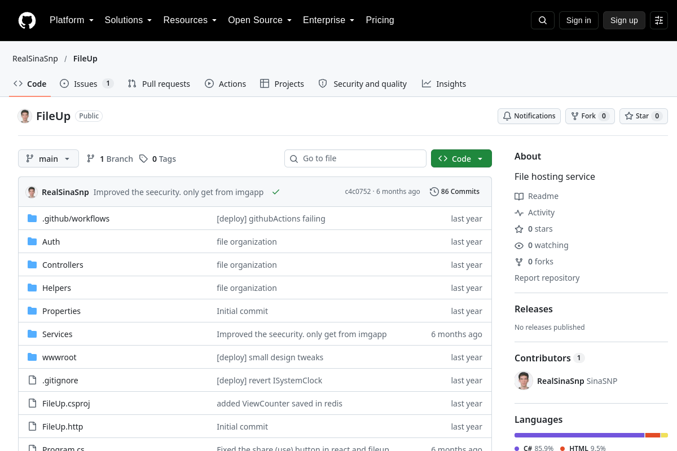Switch to the Security and quality tab
This screenshot has height=451, width=677.
click(x=363, y=83)
